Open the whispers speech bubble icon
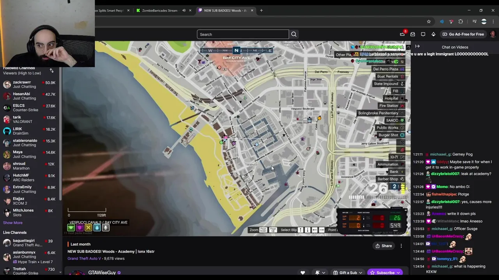 pyautogui.click(x=423, y=34)
